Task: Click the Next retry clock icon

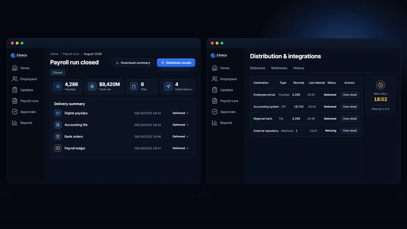Action: pyautogui.click(x=381, y=85)
